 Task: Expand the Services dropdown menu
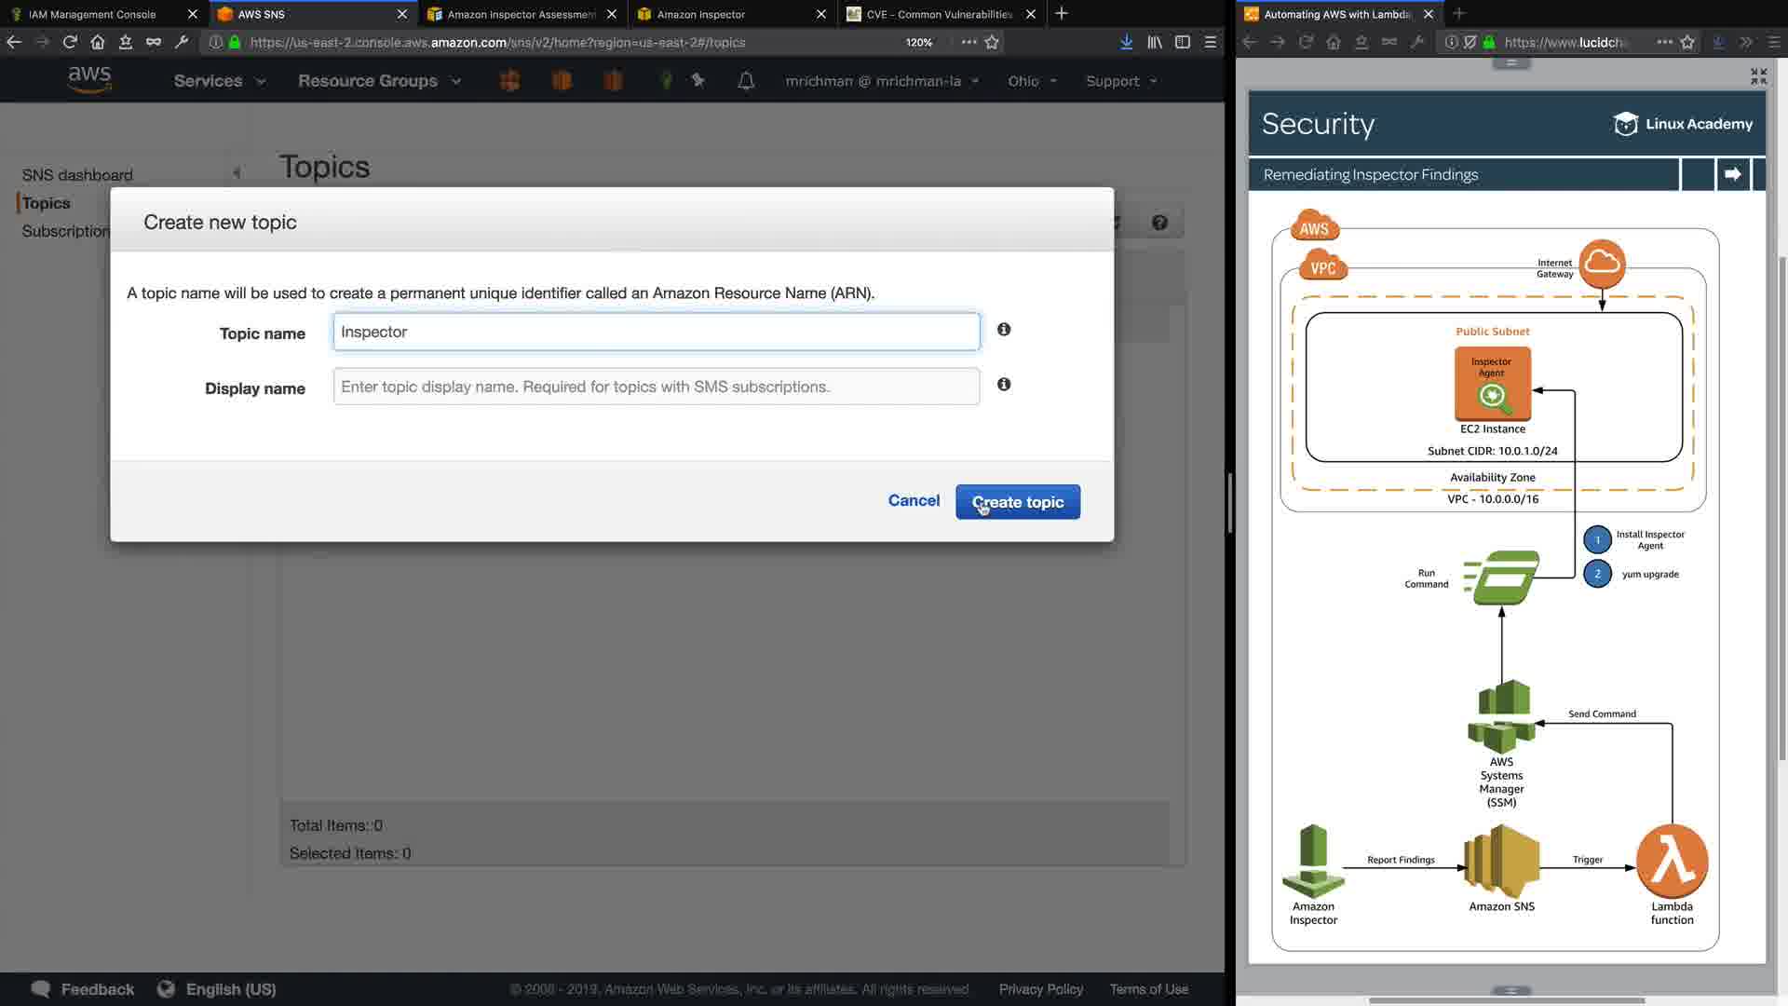pos(220,81)
